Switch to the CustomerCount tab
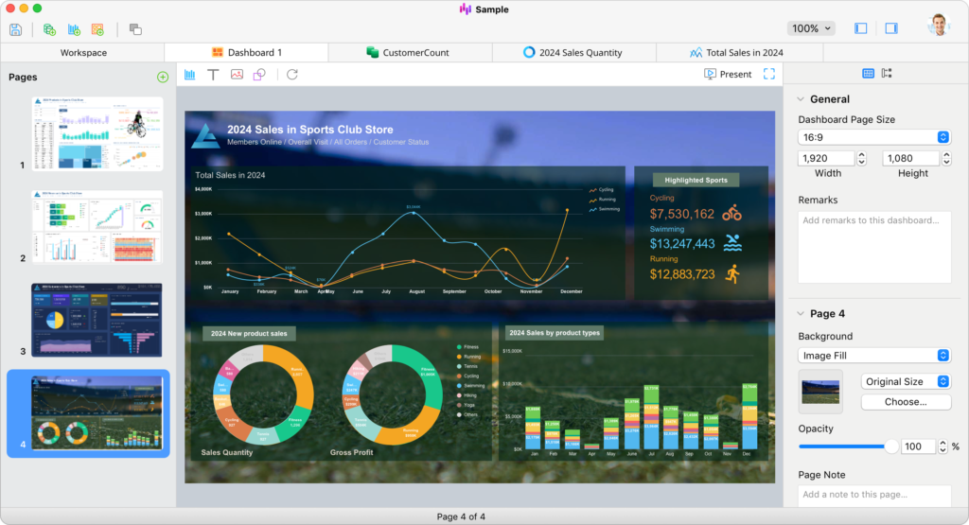Viewport: 969px width, 525px height. pos(408,53)
